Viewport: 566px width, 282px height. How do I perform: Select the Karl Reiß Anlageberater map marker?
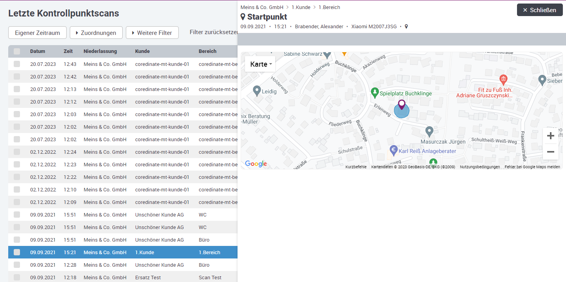point(394,151)
